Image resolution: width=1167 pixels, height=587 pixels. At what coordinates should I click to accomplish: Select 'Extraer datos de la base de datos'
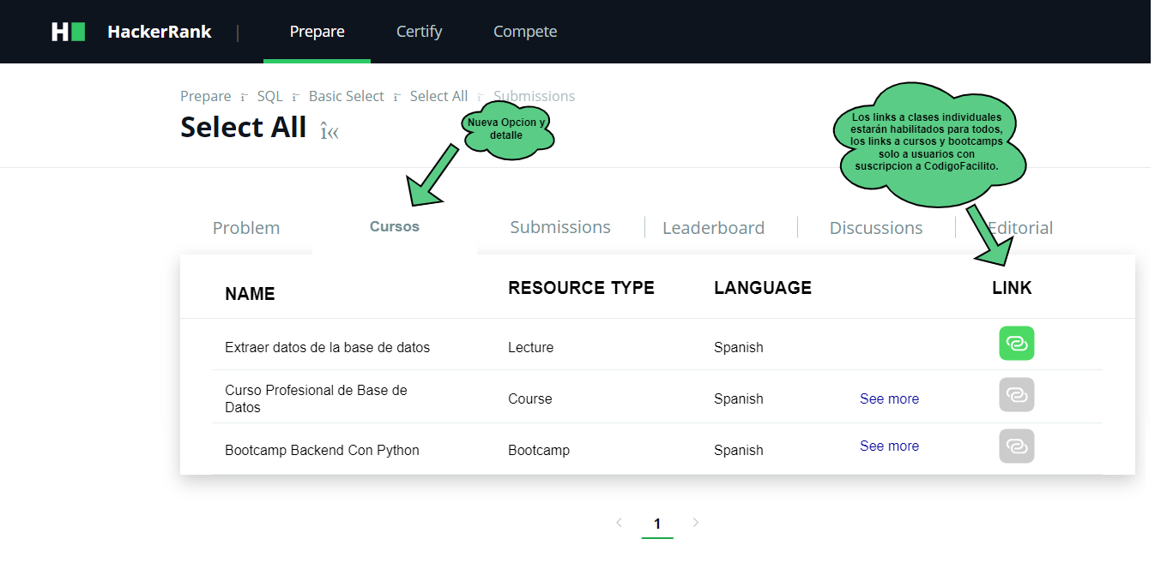click(327, 347)
